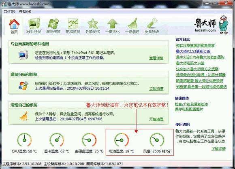Minimize the 鲁大师 window

point(207,3)
